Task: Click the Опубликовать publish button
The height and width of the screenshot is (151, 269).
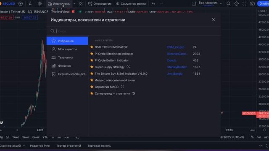Action: [263, 4]
